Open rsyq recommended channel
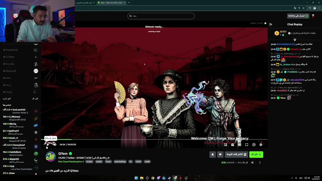Screen dimensions: 322x181 (x=21, y=167)
